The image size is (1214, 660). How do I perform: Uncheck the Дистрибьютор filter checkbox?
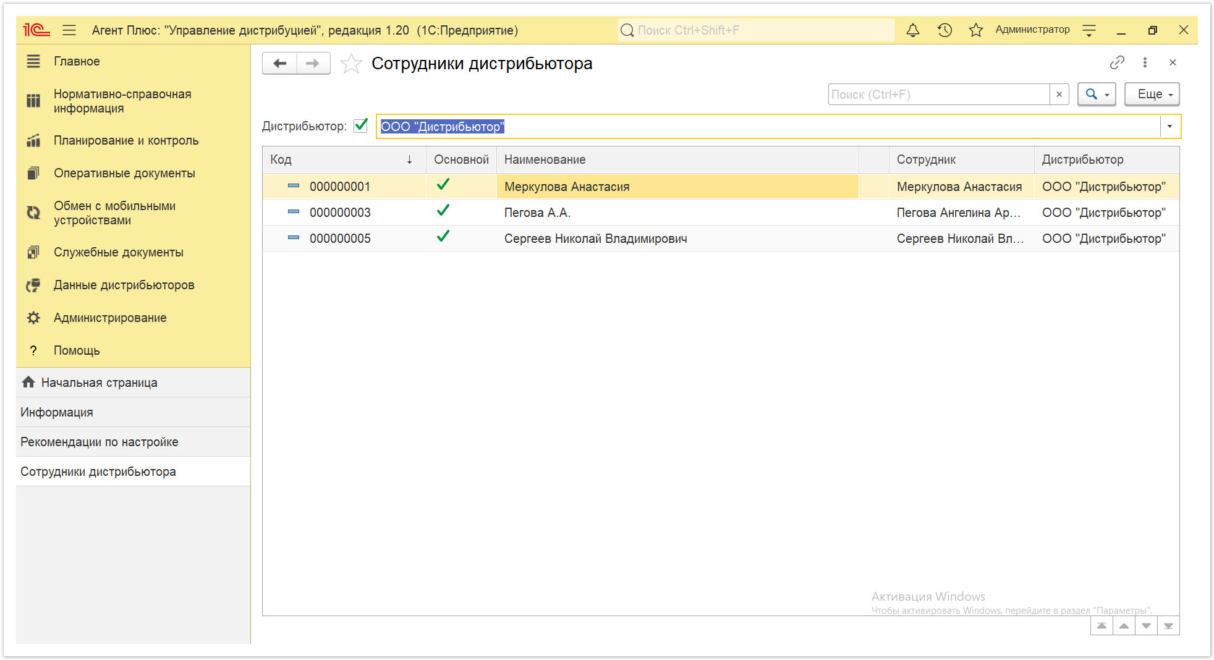pyautogui.click(x=361, y=125)
